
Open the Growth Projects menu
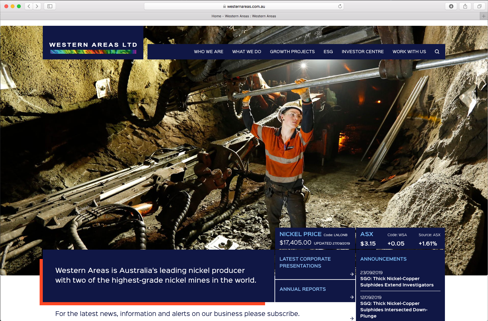(292, 52)
